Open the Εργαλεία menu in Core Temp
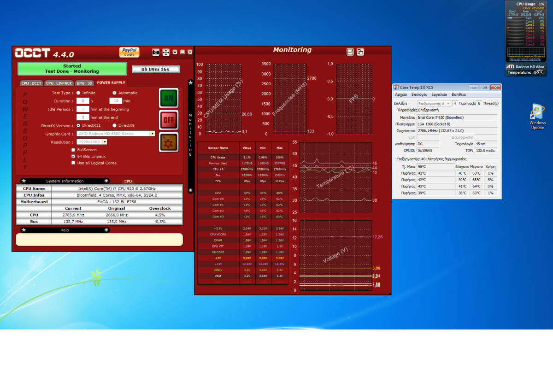This screenshot has height=370, width=553. [439, 94]
